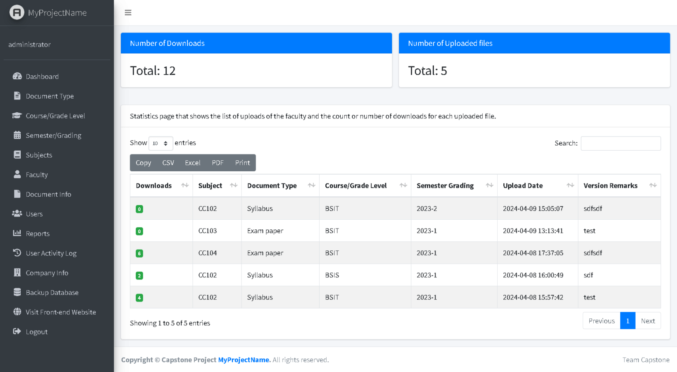Click the Reports chart icon

(17, 233)
